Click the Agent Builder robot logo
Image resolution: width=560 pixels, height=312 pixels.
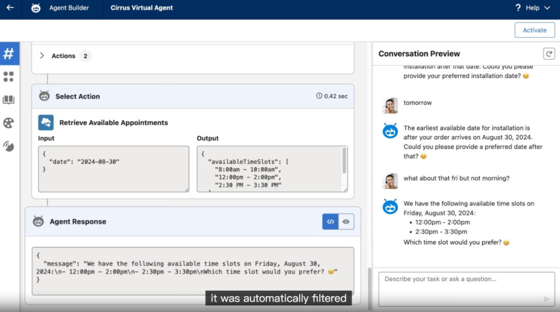click(x=36, y=8)
